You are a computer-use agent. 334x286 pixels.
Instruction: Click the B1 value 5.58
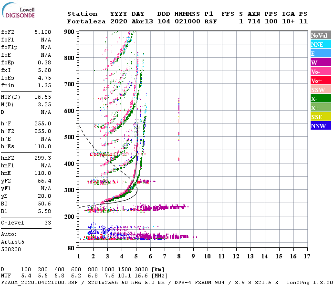(44, 211)
